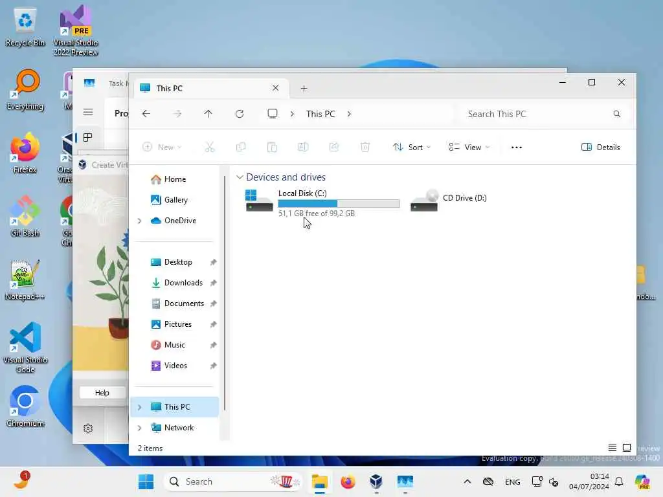Viewport: 663px width, 497px height.
Task: Launch Notepad++ desktop shortcut
Action: 25,280
